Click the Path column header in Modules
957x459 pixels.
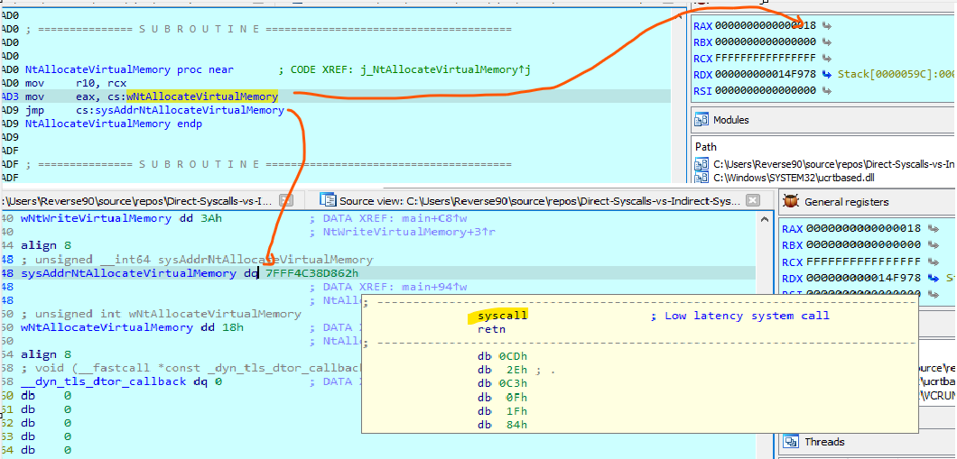[707, 147]
